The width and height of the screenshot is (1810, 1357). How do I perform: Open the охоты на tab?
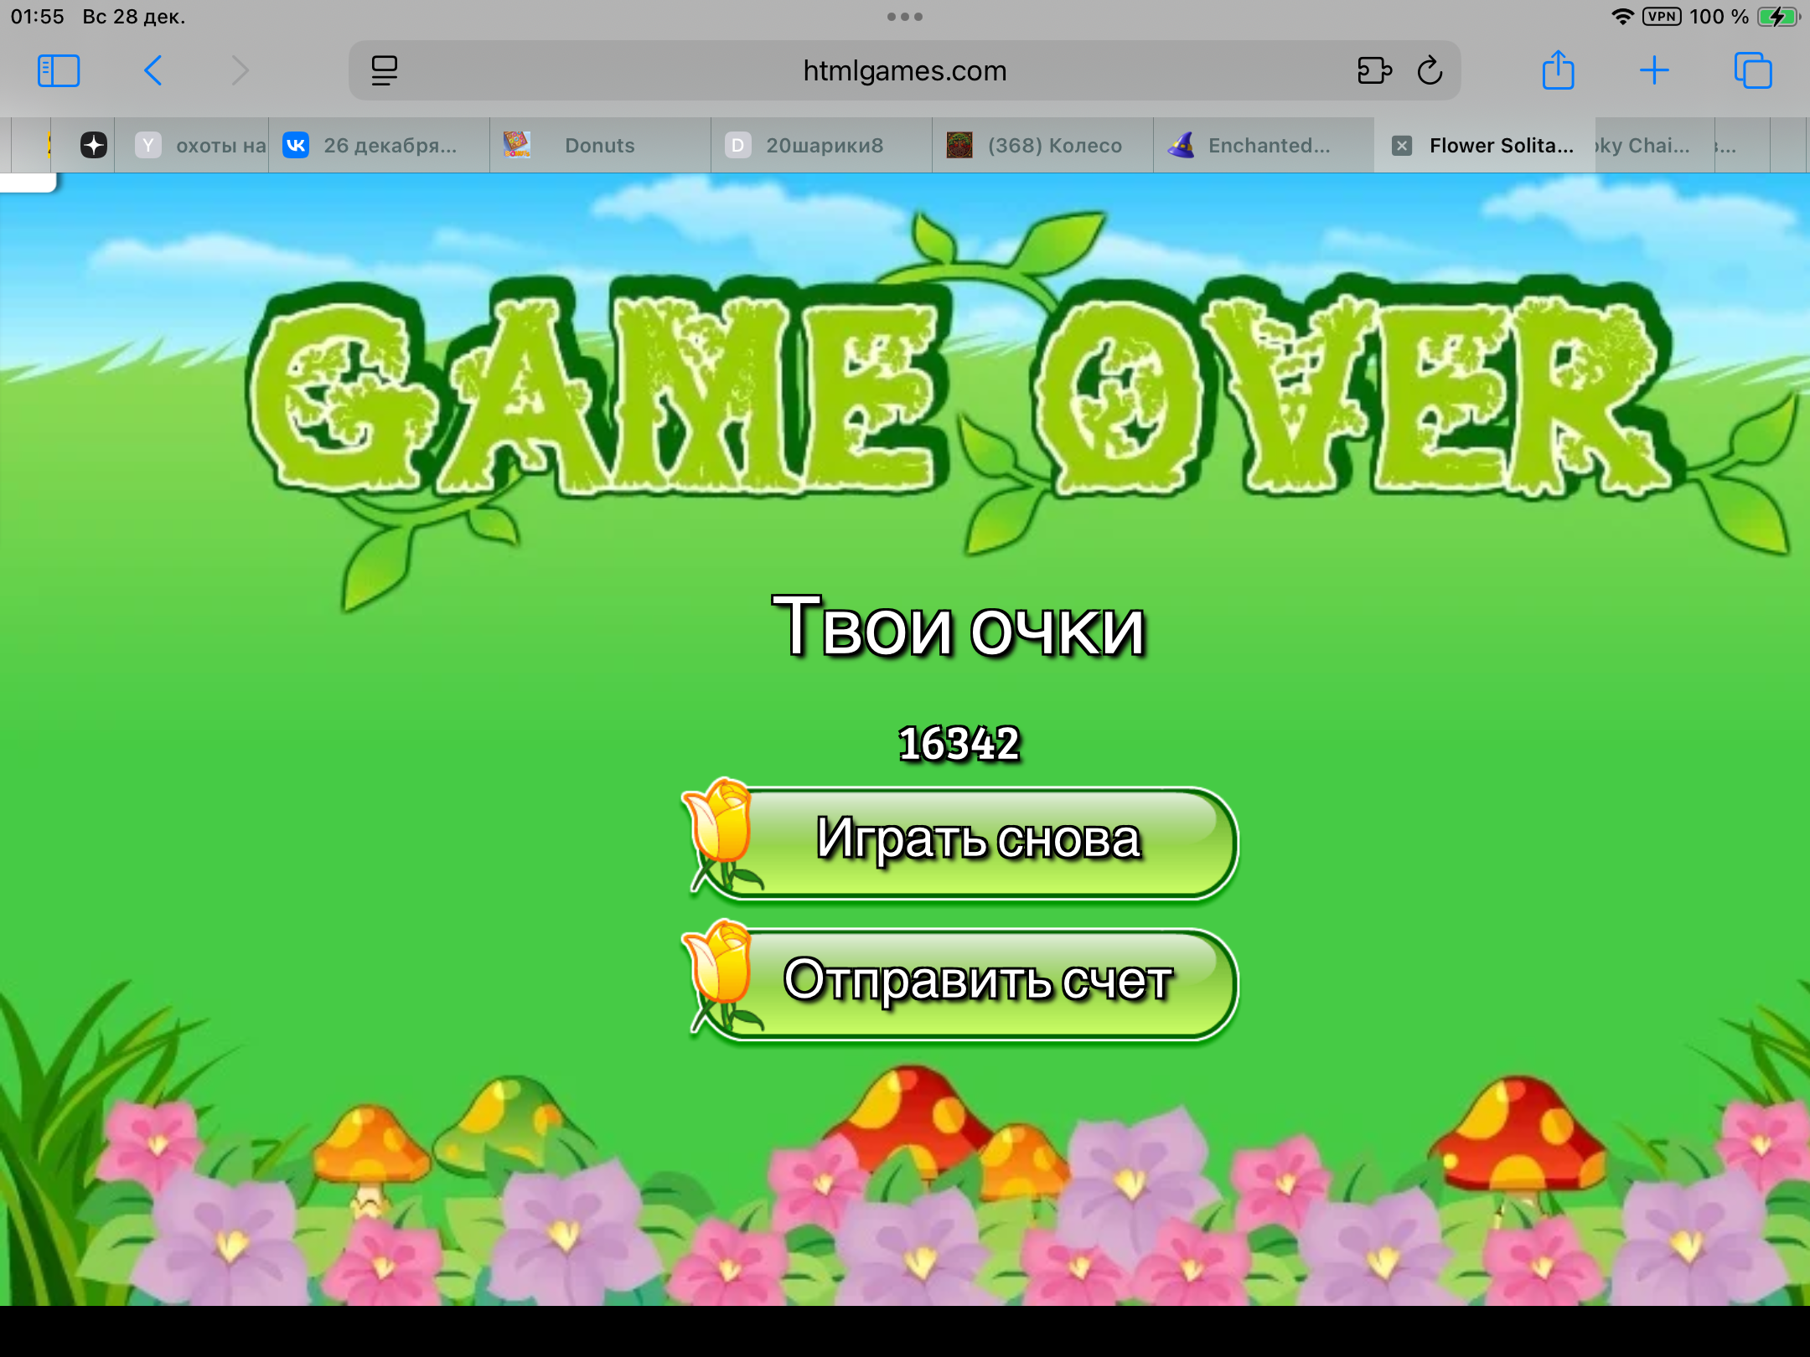[220, 146]
